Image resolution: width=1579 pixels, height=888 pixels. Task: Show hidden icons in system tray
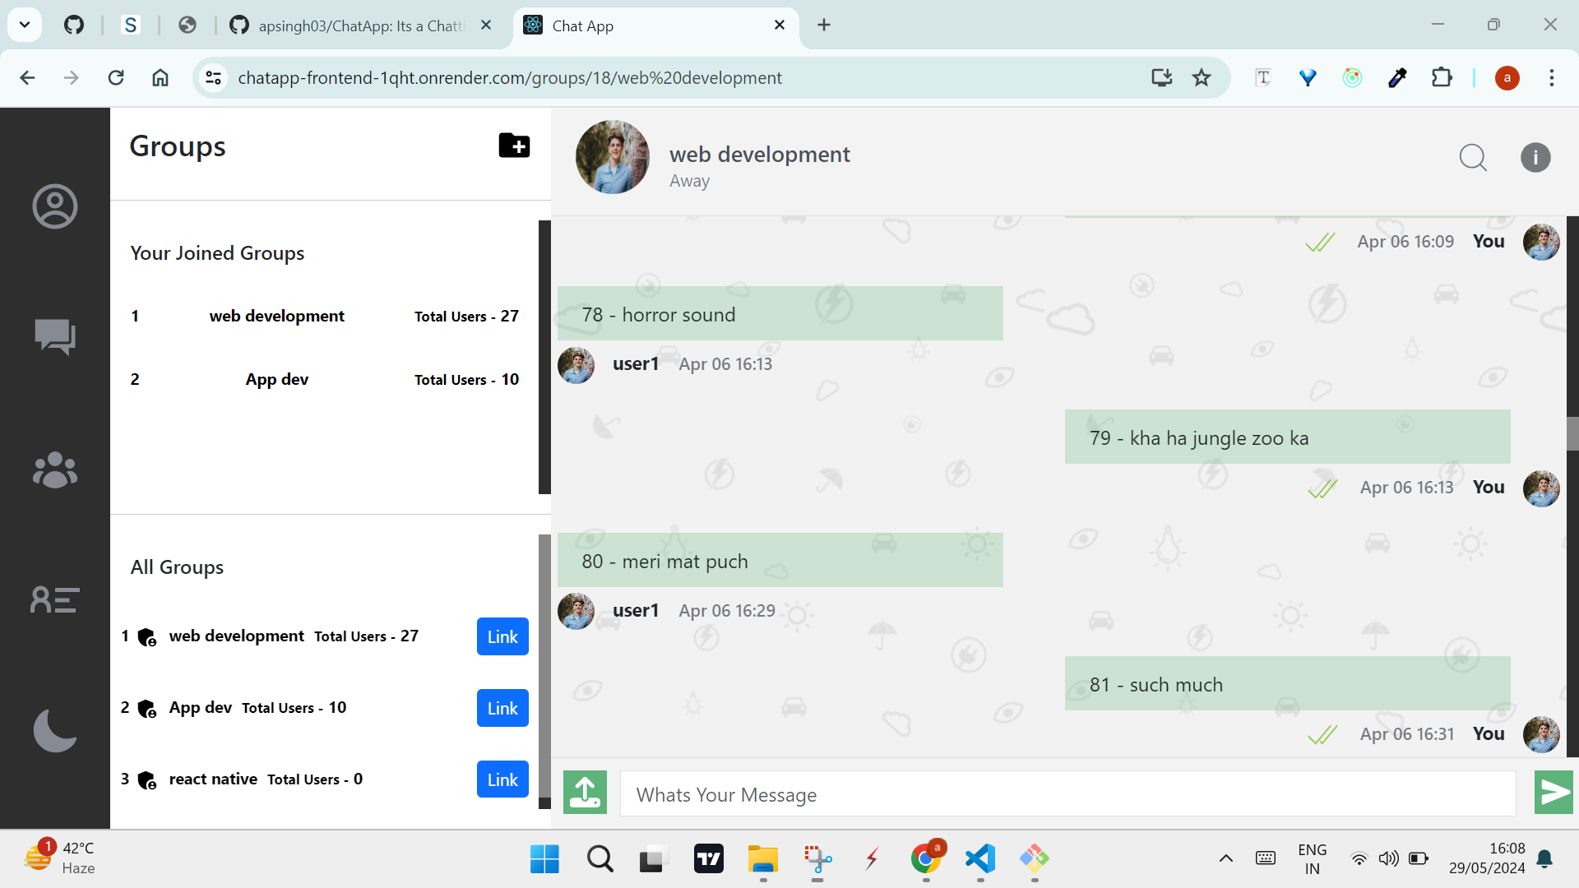(x=1225, y=858)
